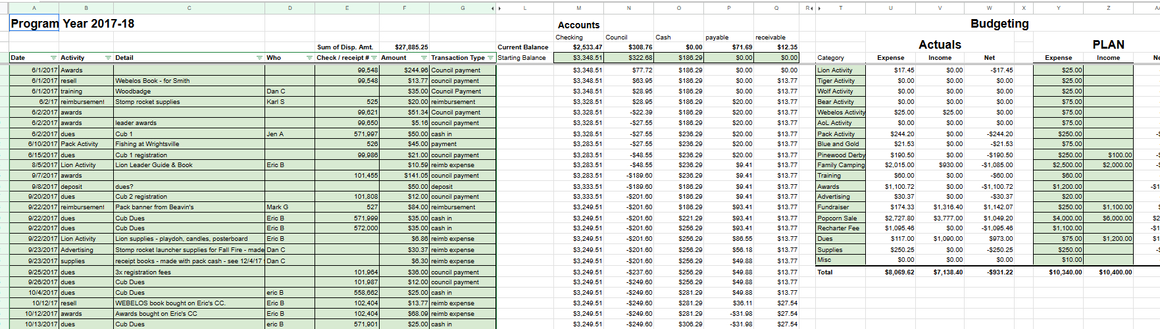The width and height of the screenshot is (1160, 329).
Task: Select total net -$931.22 cell
Action: (990, 272)
